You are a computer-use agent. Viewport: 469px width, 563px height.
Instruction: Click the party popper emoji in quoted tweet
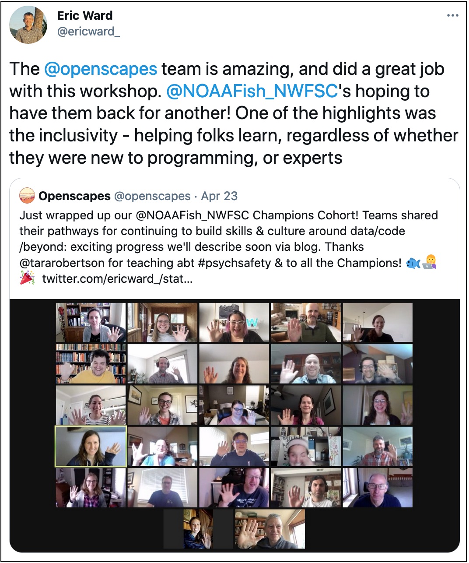coord(27,278)
